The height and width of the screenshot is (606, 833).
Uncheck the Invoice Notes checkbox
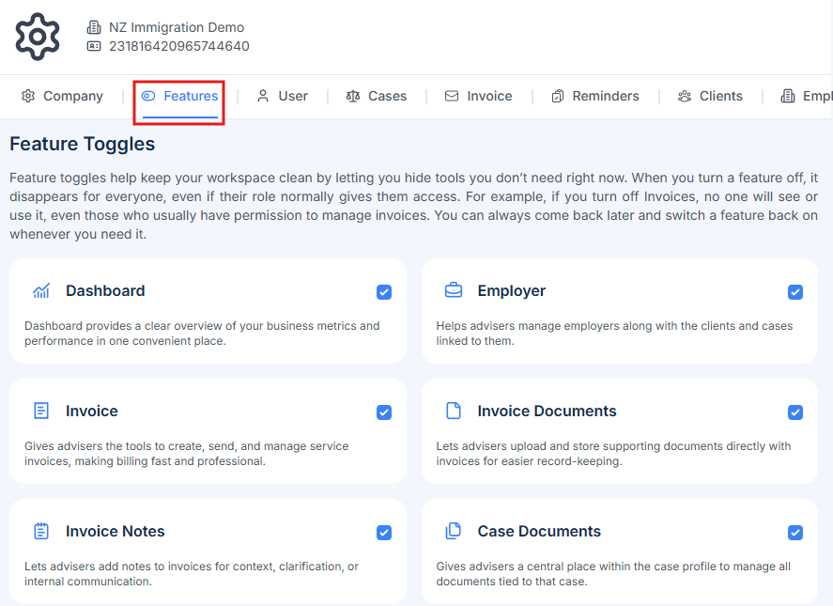tap(384, 533)
